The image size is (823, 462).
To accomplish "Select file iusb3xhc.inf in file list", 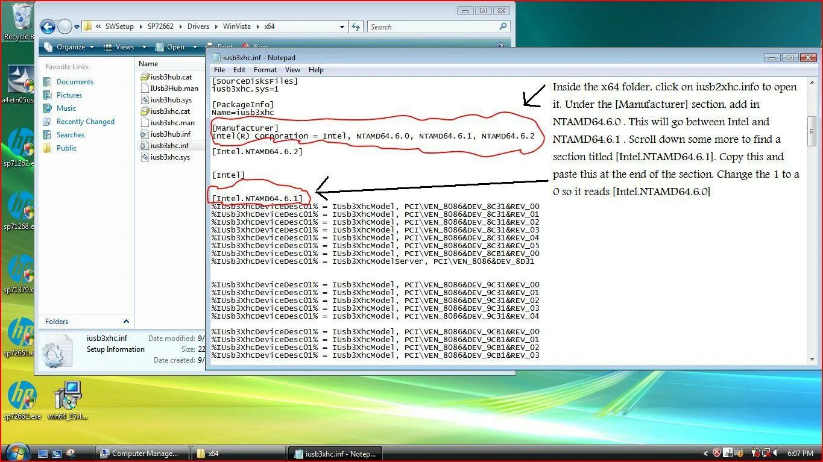I will (x=164, y=146).
